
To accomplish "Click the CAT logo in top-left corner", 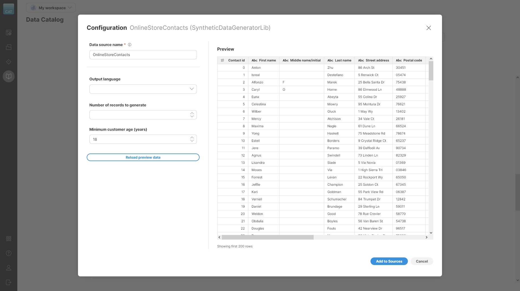I will click(9, 9).
